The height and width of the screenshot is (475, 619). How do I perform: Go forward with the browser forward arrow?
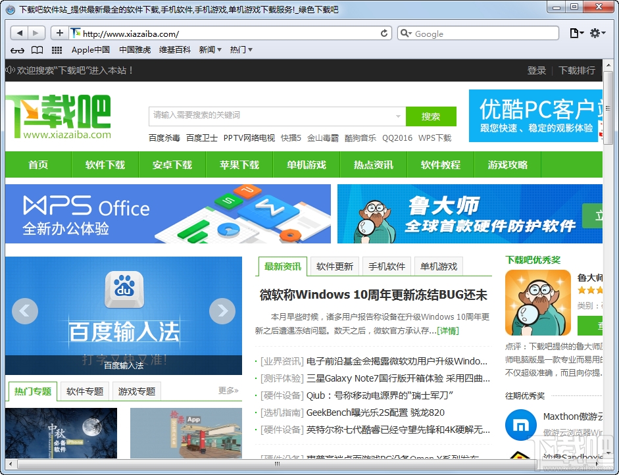pos(36,33)
